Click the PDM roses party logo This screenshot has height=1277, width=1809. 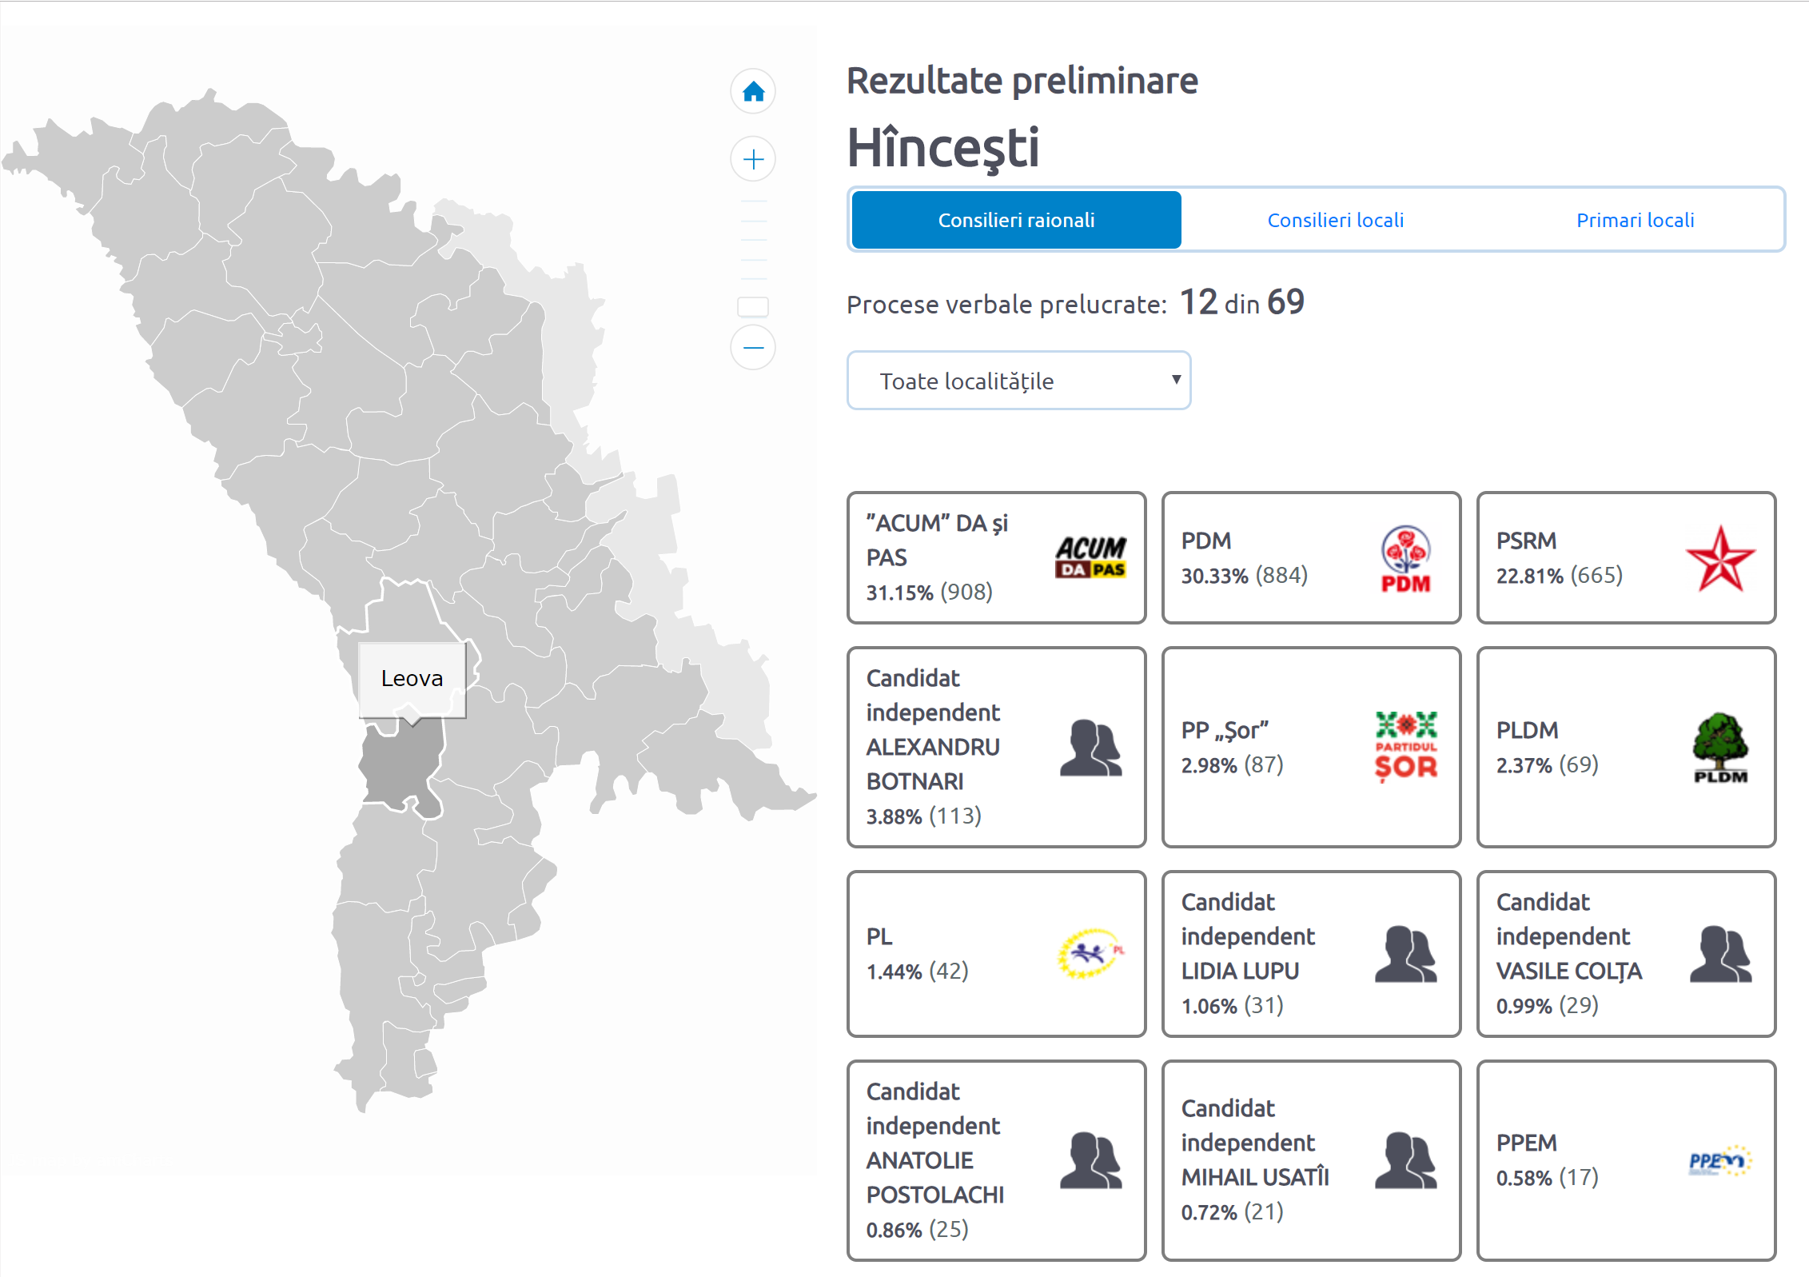click(1405, 558)
